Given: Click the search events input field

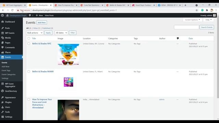Looking at the screenshot, I should click(x=186, y=27).
